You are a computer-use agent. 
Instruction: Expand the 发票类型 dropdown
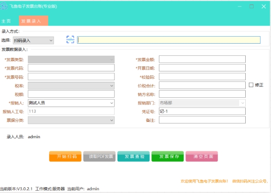coord(71,59)
